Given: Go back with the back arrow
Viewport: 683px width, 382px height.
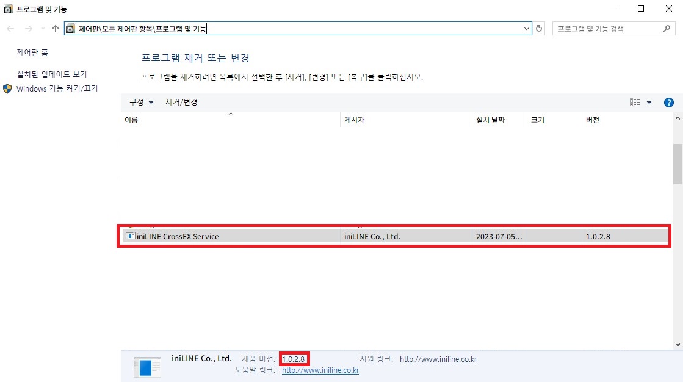Looking at the screenshot, I should [x=10, y=29].
